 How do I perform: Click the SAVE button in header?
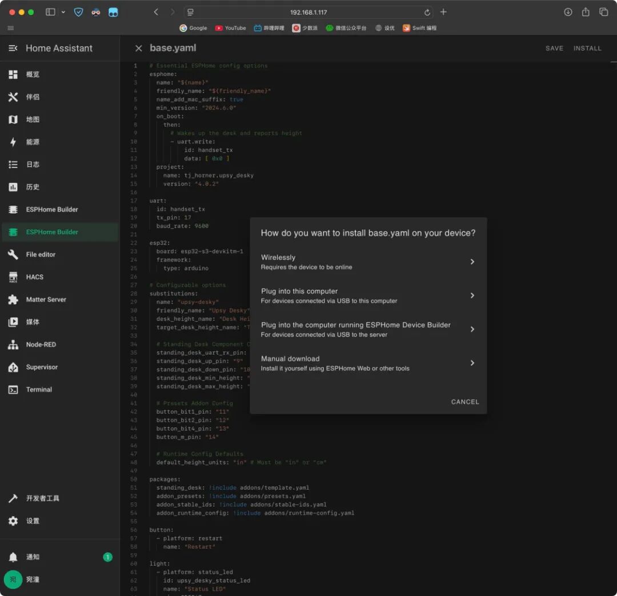pos(554,48)
